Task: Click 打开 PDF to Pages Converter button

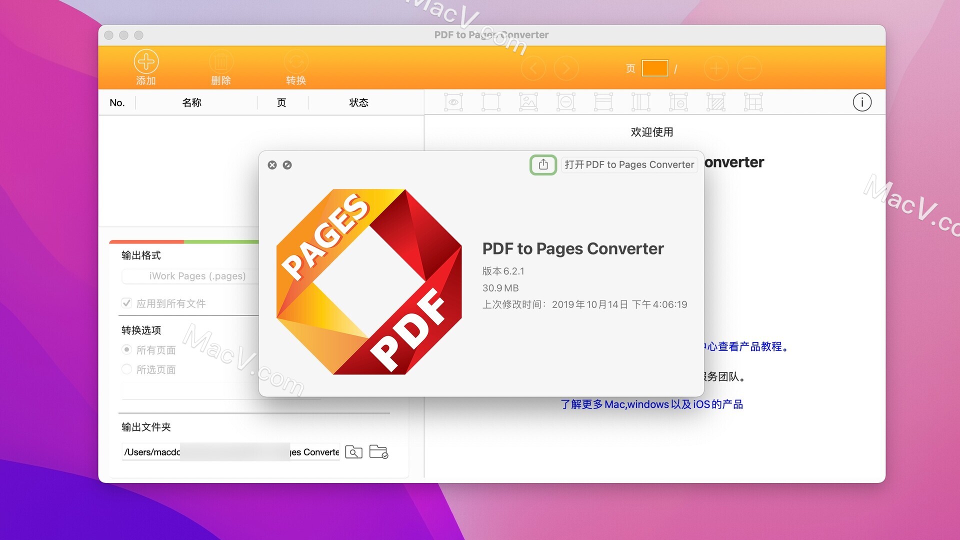Action: (x=629, y=164)
